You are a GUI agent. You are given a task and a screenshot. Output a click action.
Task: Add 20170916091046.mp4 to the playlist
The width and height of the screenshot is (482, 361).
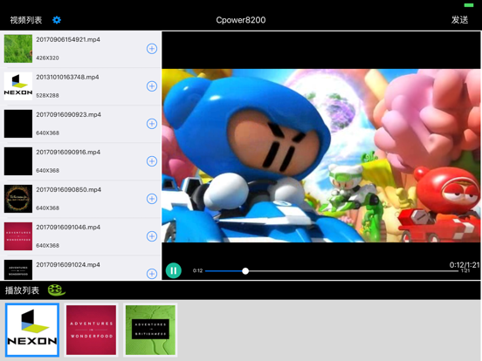152,236
